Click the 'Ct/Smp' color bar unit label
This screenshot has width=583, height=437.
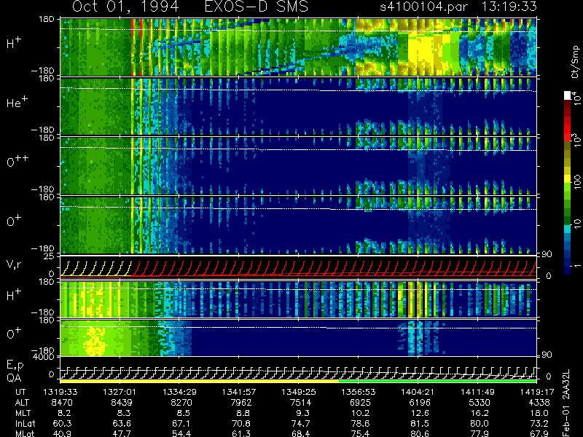pyautogui.click(x=575, y=62)
